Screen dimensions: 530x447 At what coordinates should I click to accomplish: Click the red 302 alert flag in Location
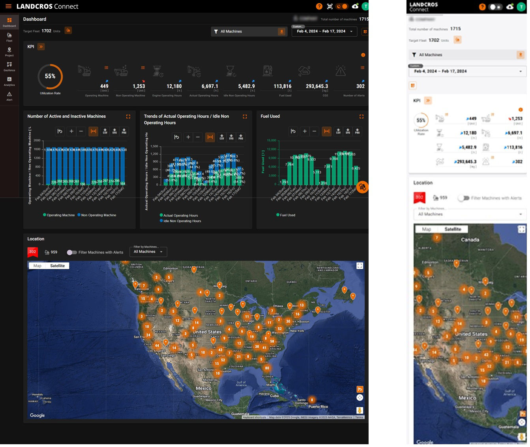coord(32,253)
